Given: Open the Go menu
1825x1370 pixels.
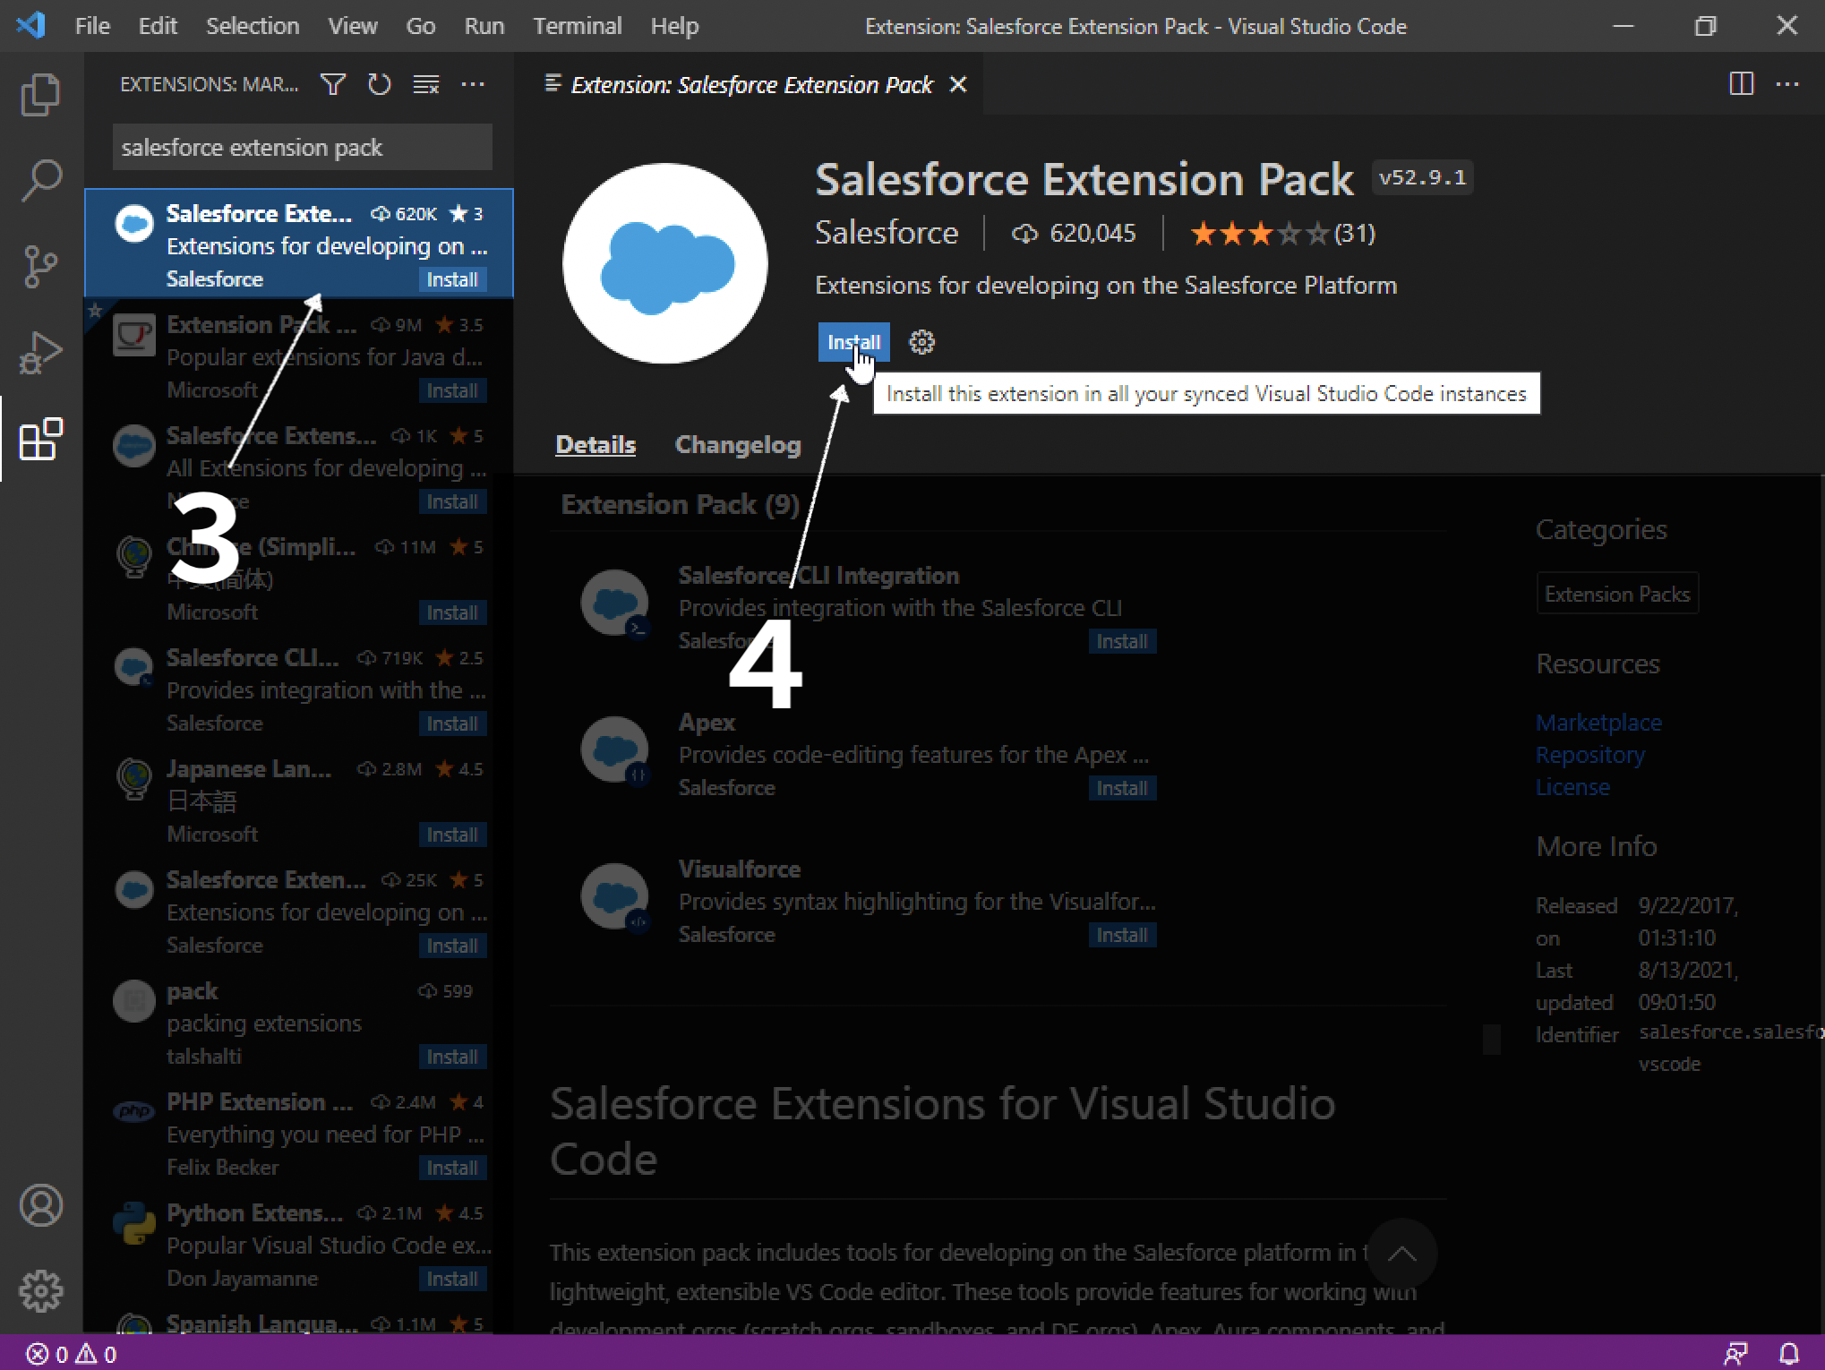Looking at the screenshot, I should click(421, 26).
